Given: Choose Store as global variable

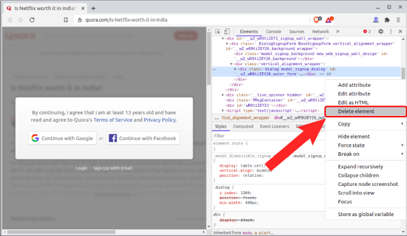Looking at the screenshot, I should [365, 214].
